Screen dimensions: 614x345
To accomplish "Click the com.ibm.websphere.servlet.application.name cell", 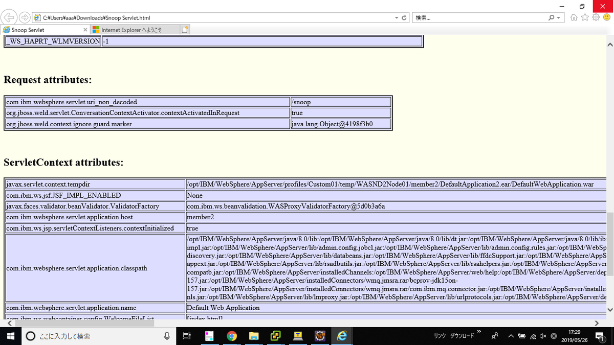I will (95, 308).
